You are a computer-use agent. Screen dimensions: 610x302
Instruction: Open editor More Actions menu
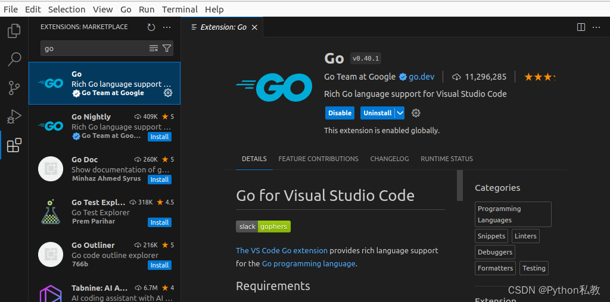pos(596,27)
